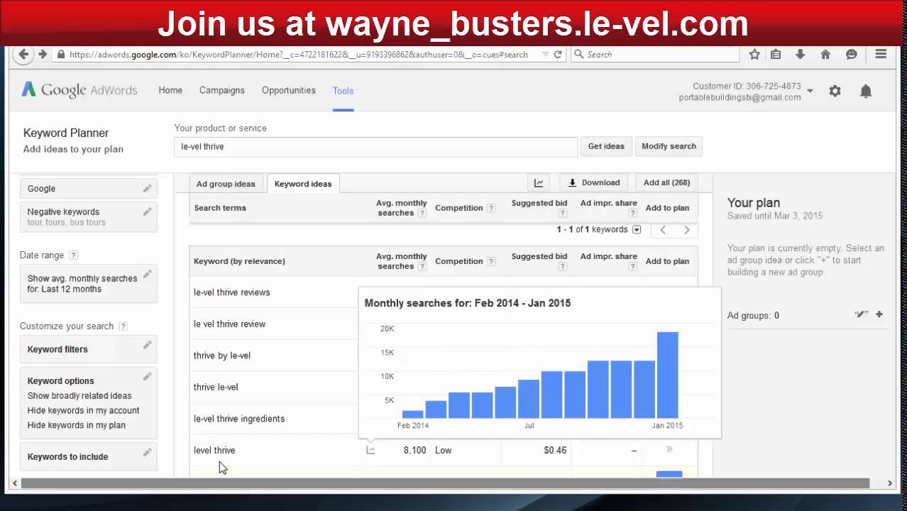
Task: Open the Home tab in AdWords
Action: 170,91
